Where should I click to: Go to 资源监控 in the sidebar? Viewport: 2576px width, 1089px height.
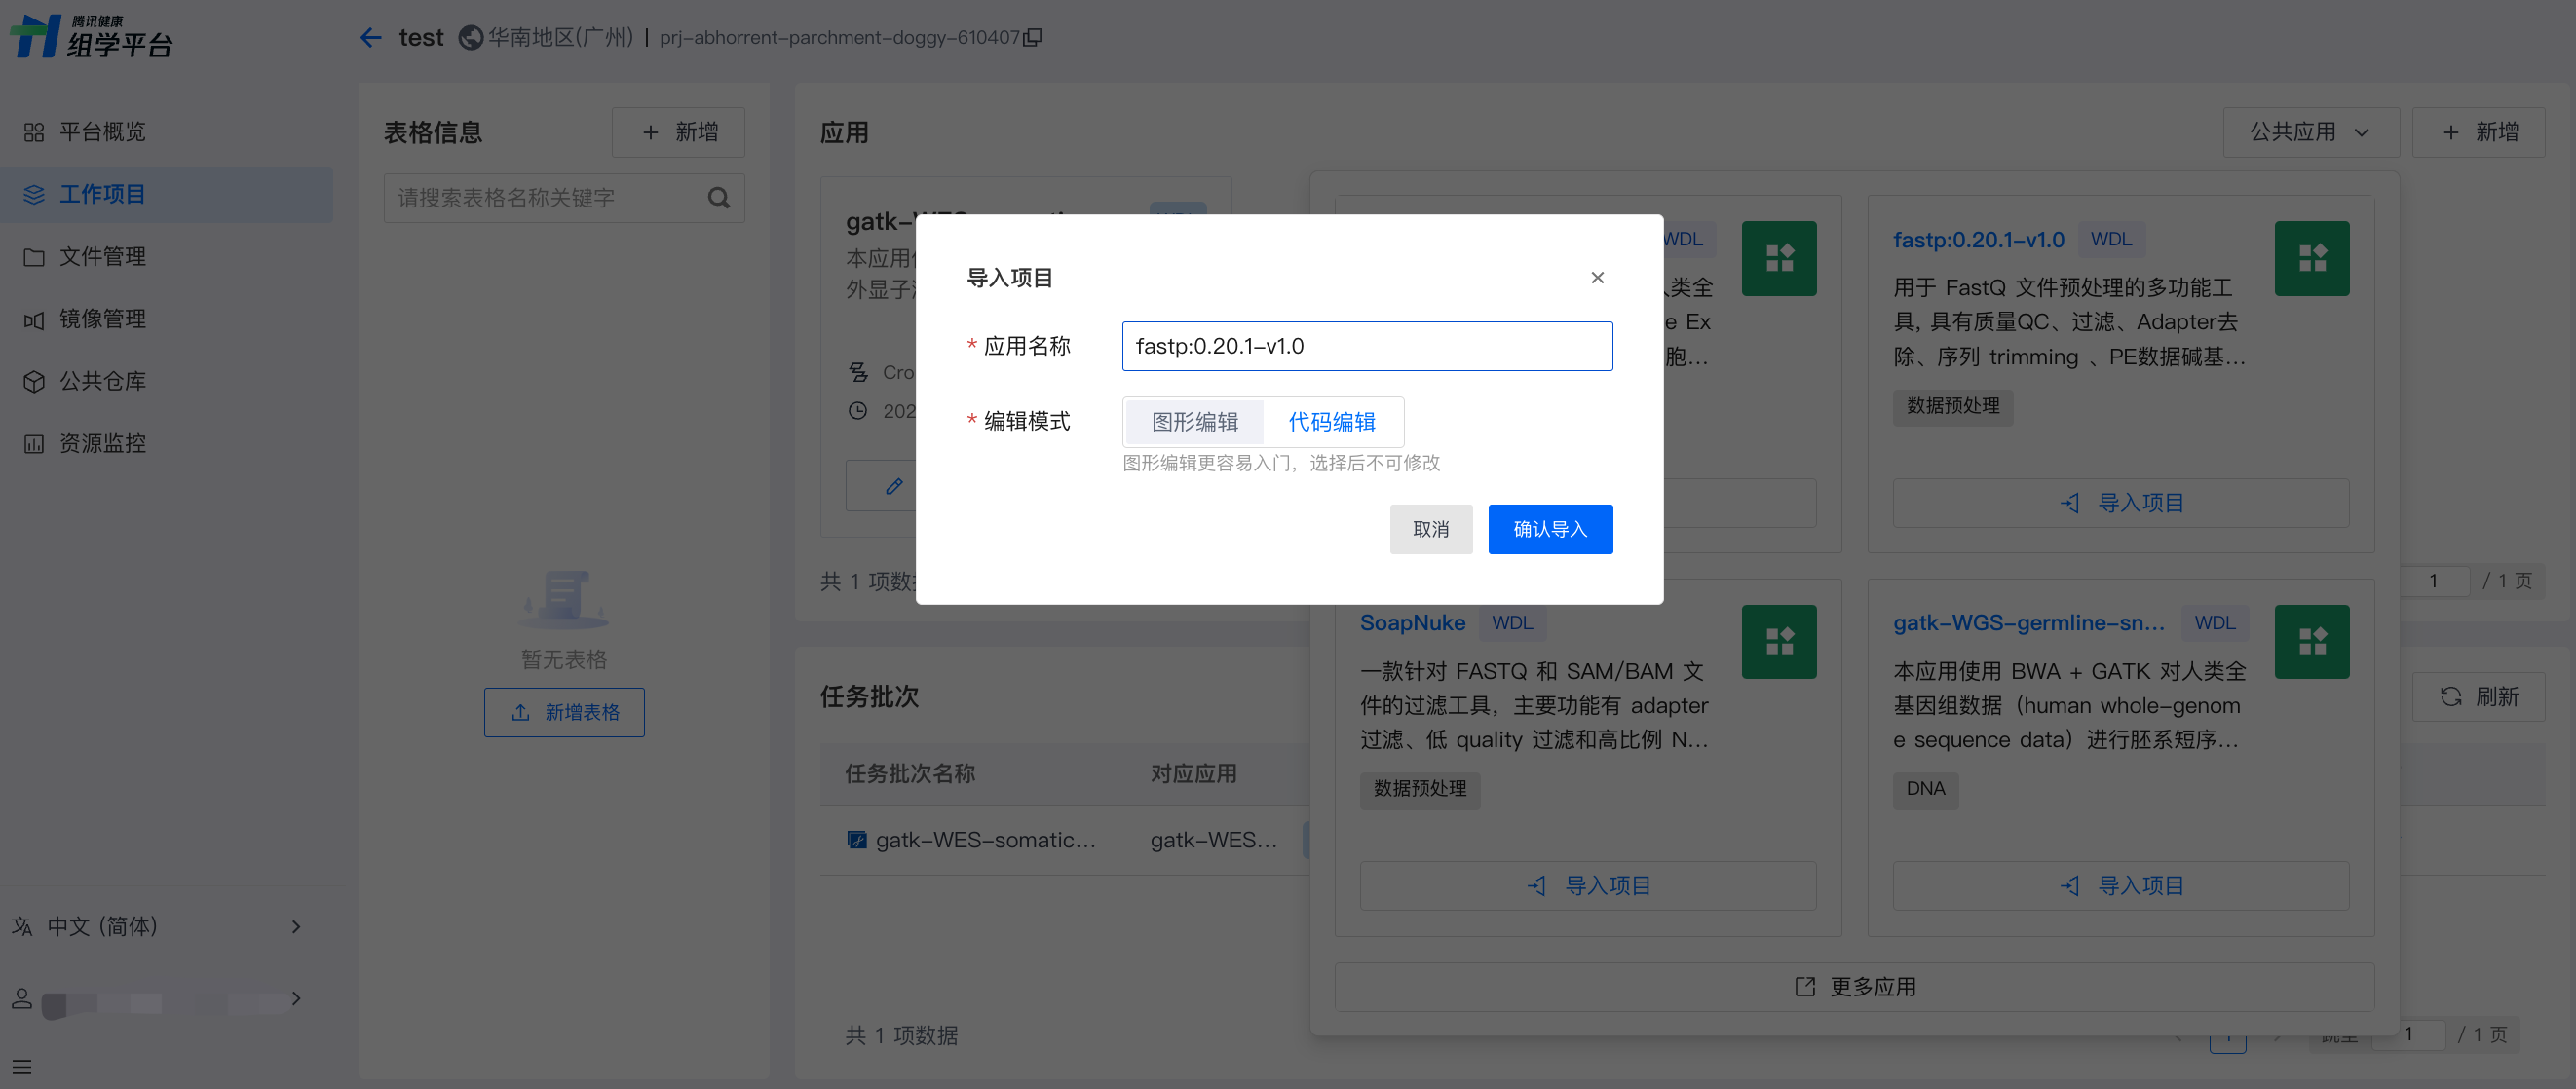click(102, 443)
